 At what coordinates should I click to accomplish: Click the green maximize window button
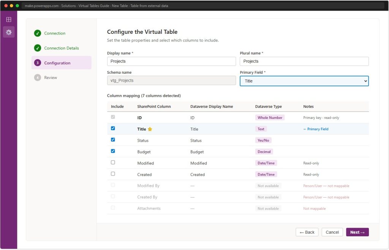17,5
